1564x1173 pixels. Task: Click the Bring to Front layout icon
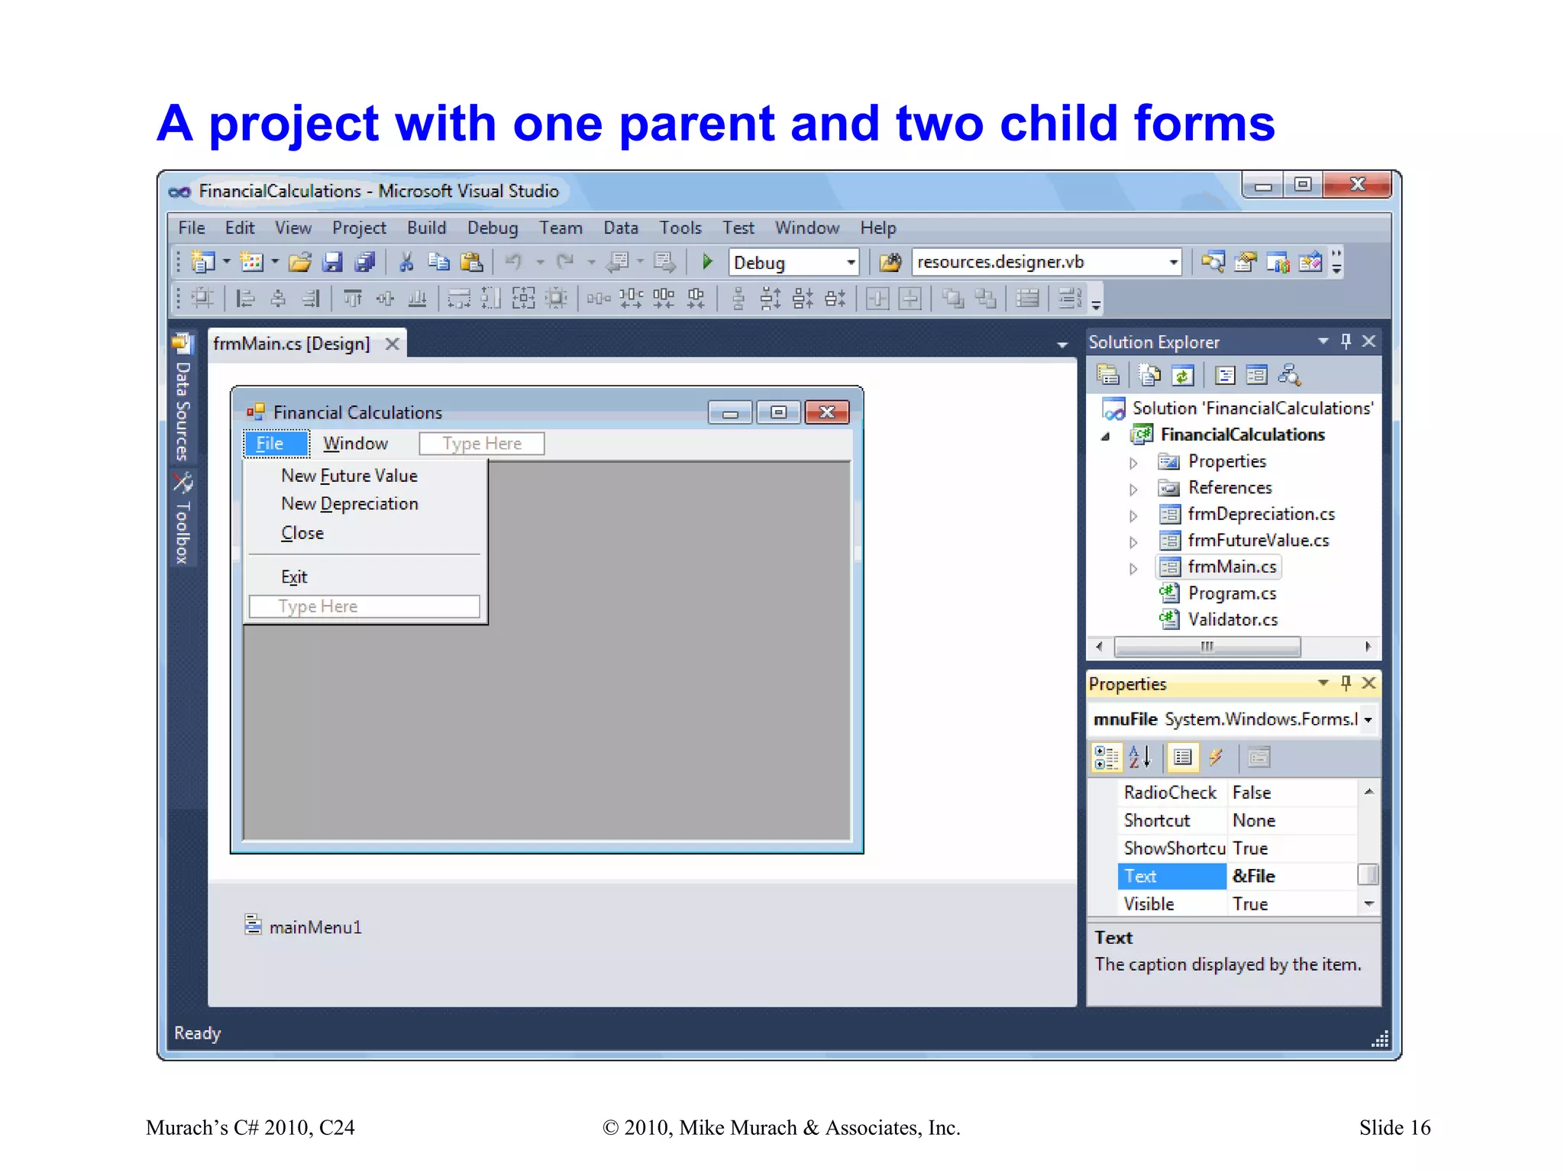pos(952,298)
